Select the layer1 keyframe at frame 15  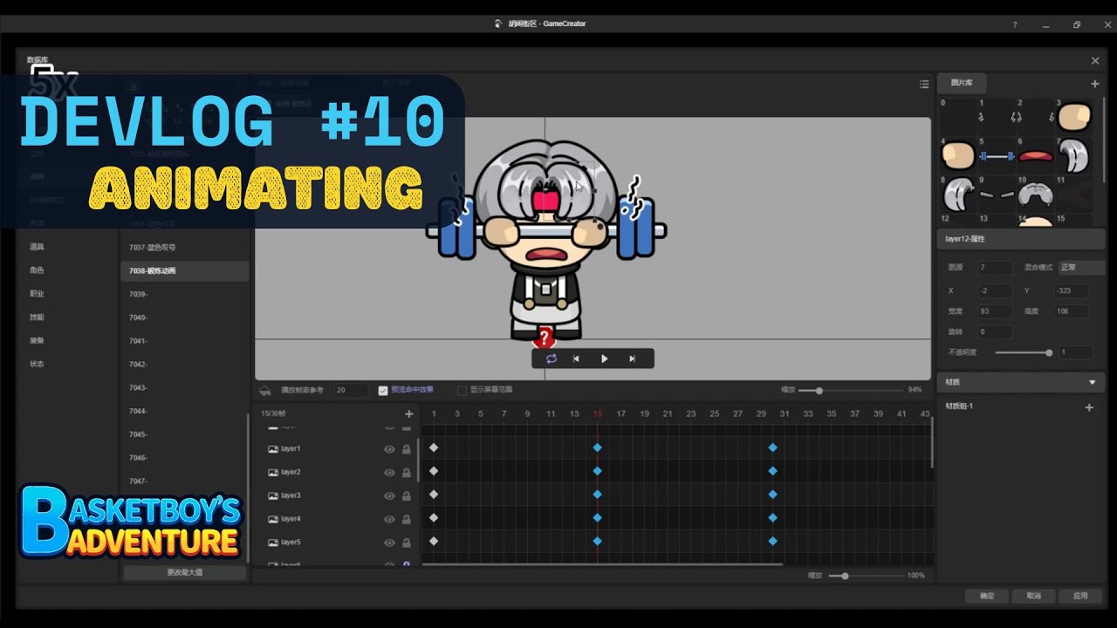click(598, 447)
